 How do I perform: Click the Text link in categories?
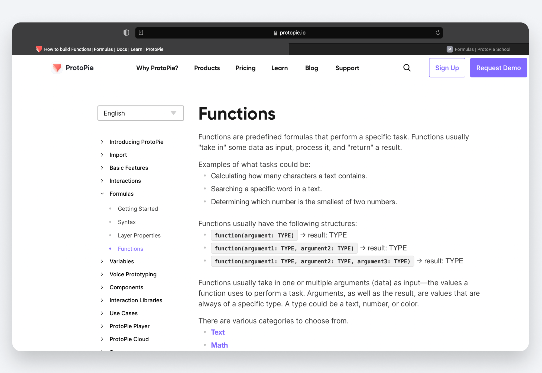point(218,332)
